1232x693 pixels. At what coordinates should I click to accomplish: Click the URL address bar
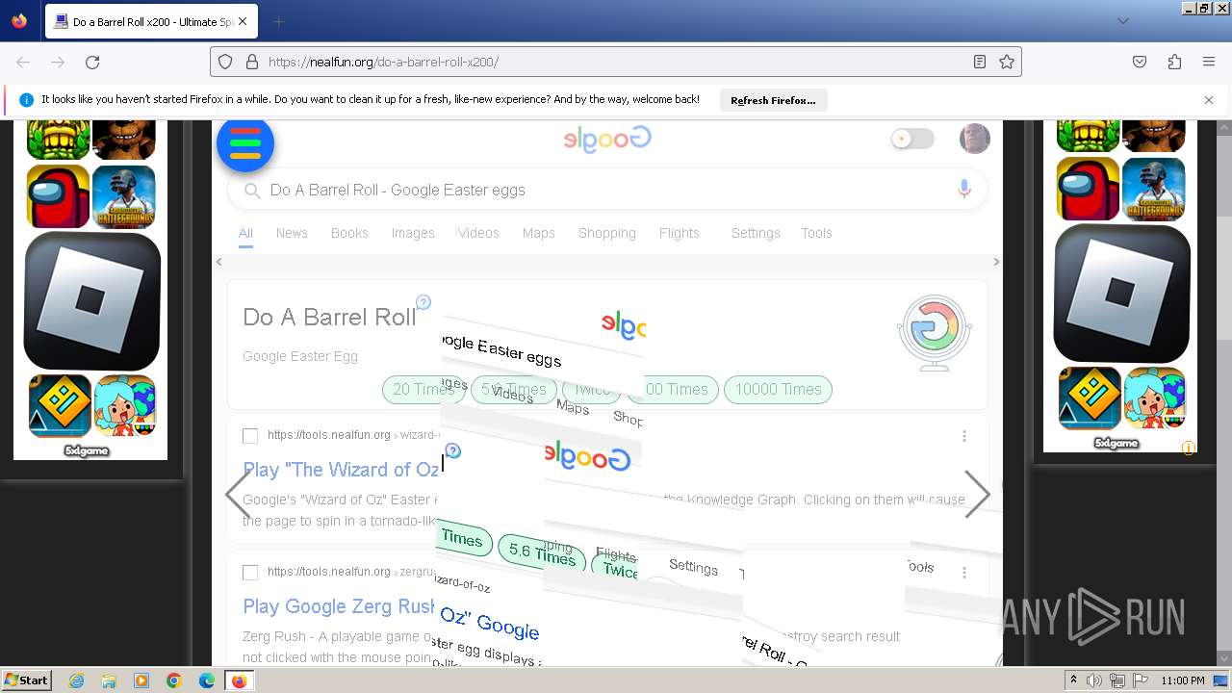coord(616,62)
